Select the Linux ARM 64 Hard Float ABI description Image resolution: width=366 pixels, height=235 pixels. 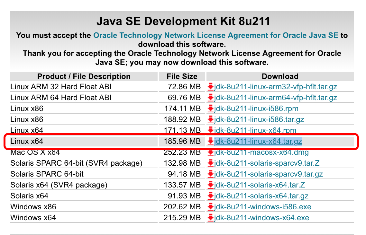click(61, 98)
